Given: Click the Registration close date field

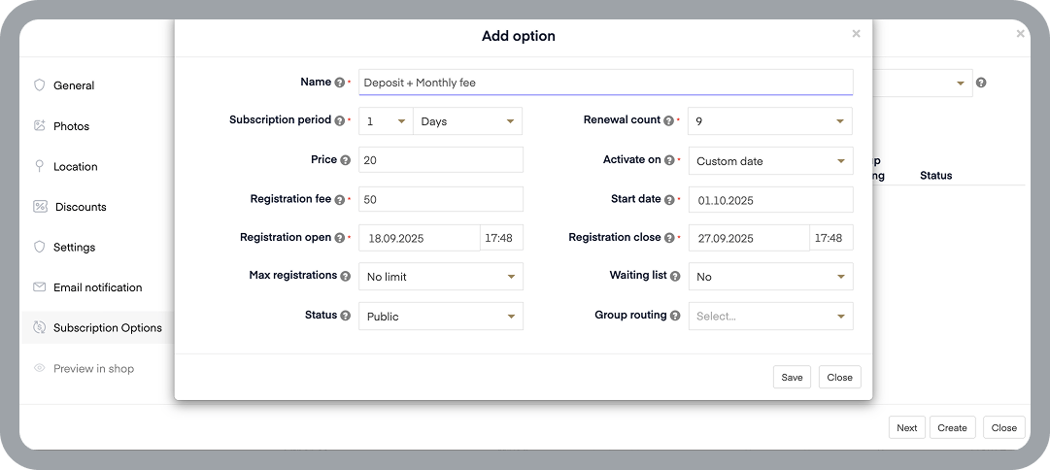Looking at the screenshot, I should [749, 238].
